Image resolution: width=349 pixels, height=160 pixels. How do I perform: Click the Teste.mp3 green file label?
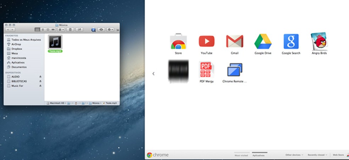tap(55, 51)
